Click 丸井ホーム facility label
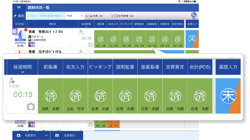 coord(36,37)
